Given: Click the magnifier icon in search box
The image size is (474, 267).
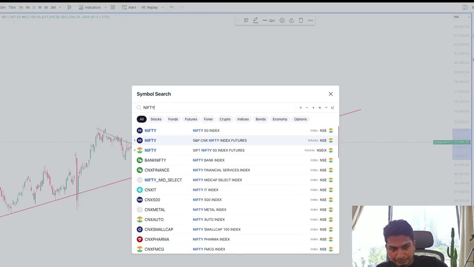Looking at the screenshot, I should pos(139,108).
